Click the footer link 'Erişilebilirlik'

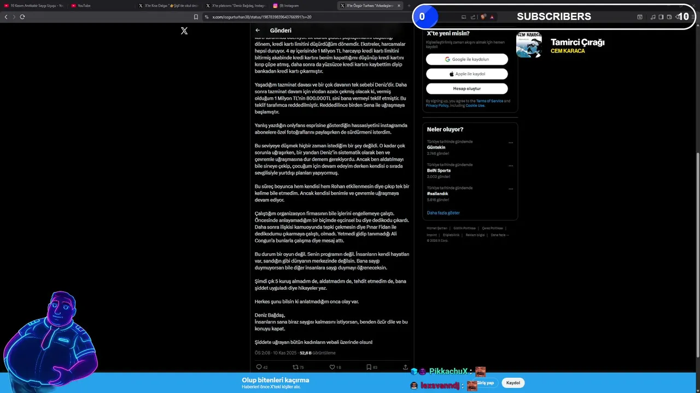click(451, 235)
